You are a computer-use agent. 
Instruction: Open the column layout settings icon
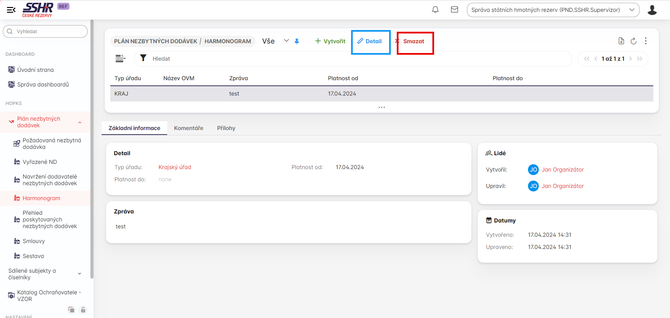tap(120, 59)
